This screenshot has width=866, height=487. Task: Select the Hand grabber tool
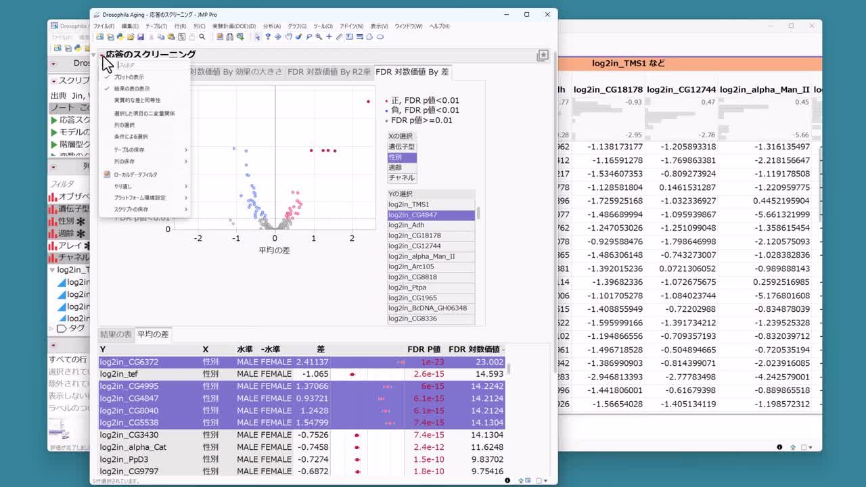[x=288, y=37]
